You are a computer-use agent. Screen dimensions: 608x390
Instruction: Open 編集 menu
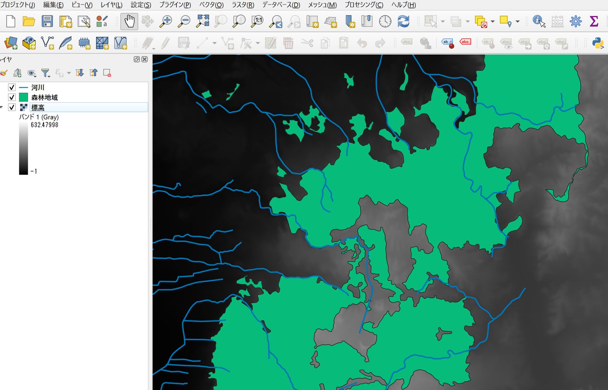pos(53,5)
